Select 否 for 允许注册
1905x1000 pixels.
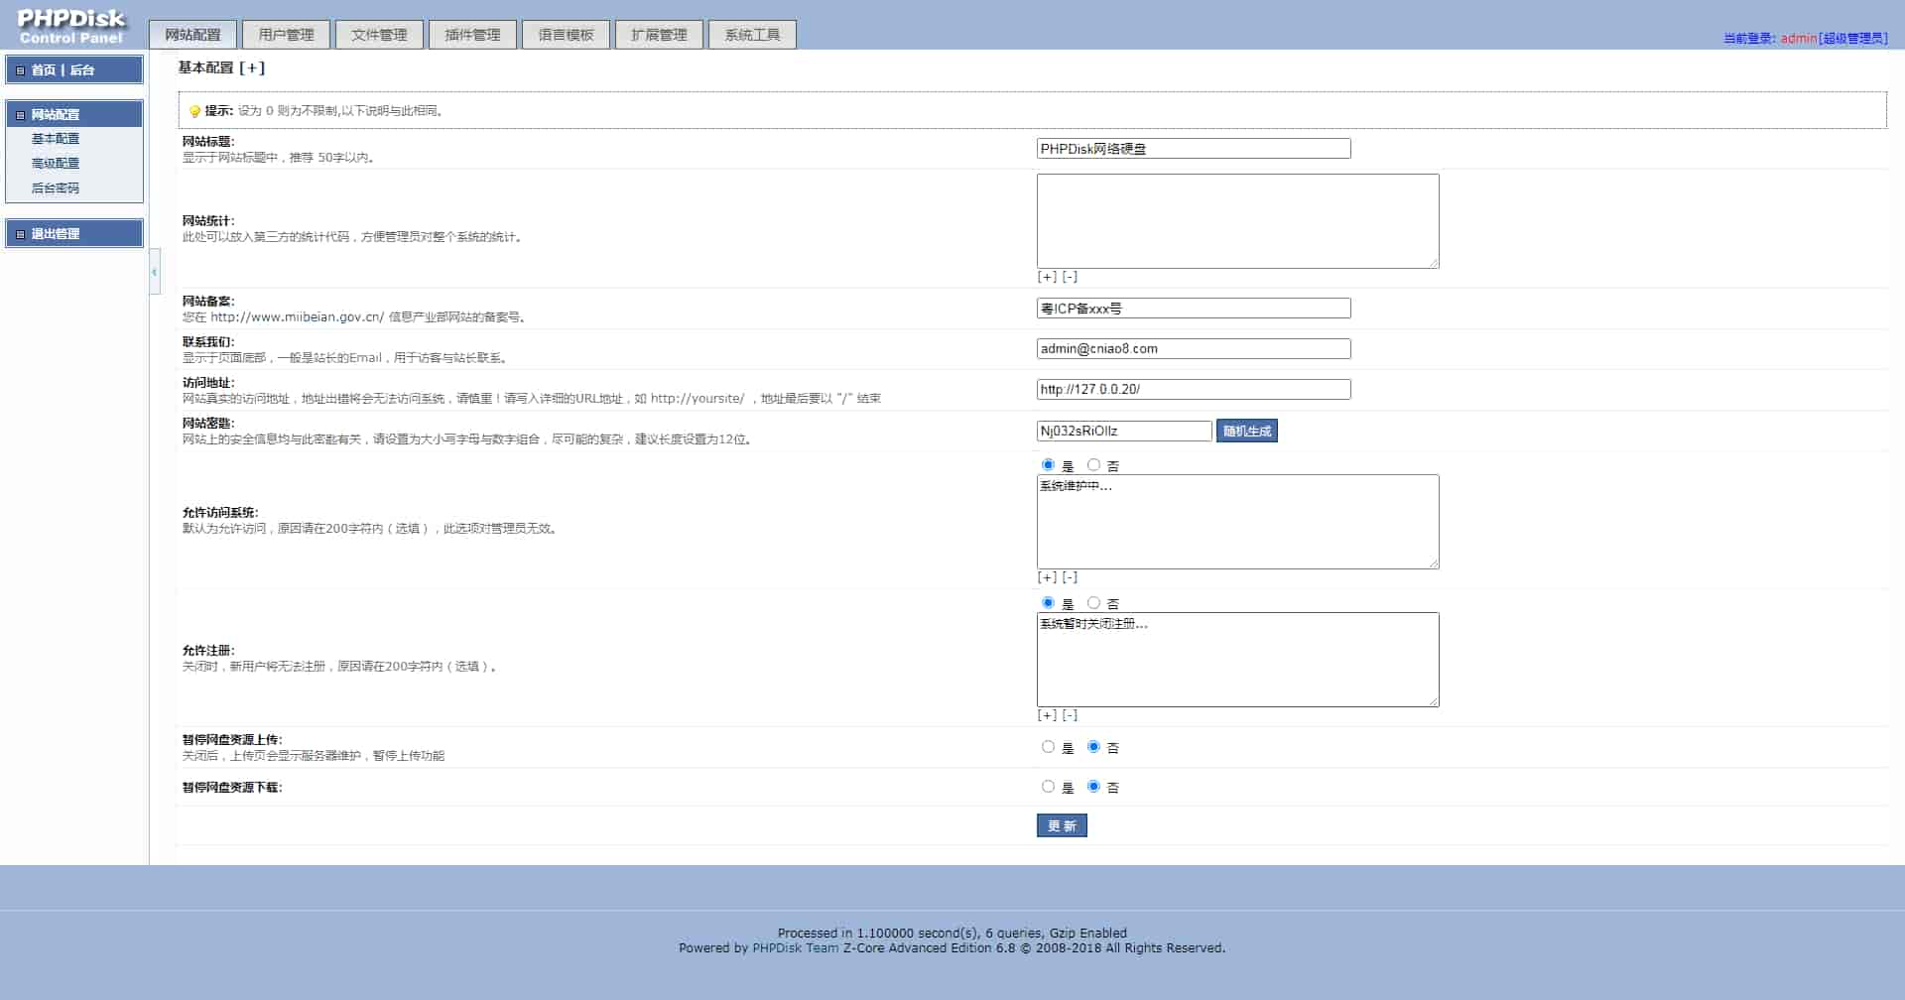tap(1093, 602)
